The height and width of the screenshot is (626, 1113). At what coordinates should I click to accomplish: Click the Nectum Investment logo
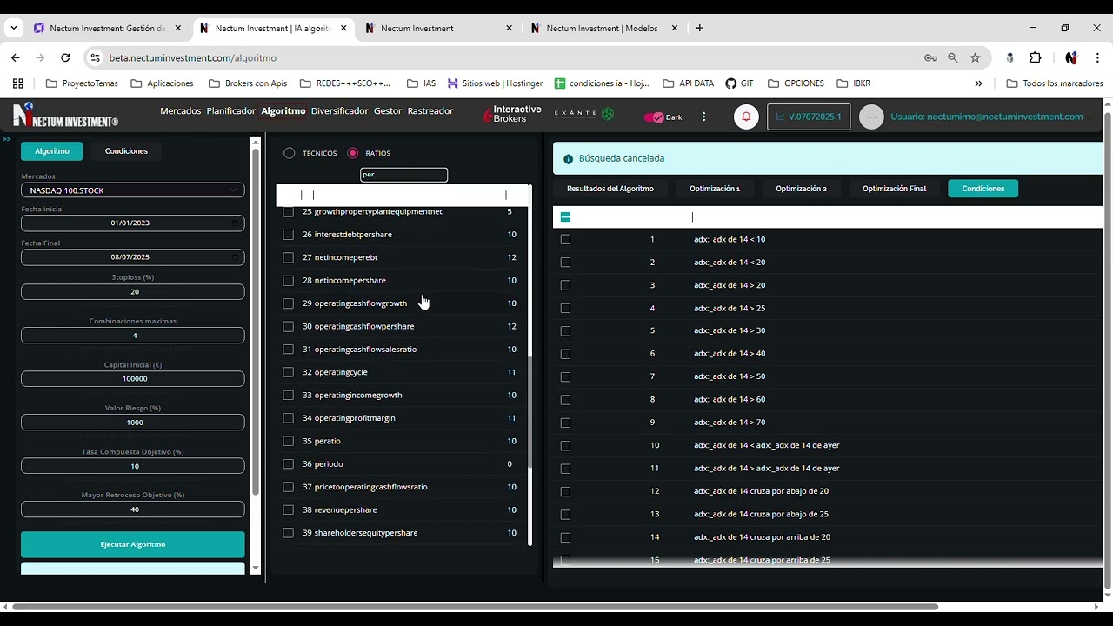[x=65, y=116]
